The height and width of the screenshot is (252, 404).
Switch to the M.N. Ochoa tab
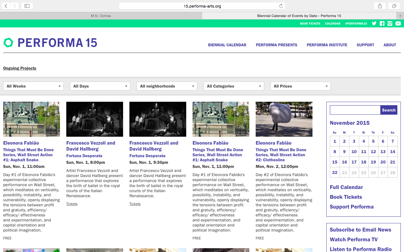pos(101,16)
